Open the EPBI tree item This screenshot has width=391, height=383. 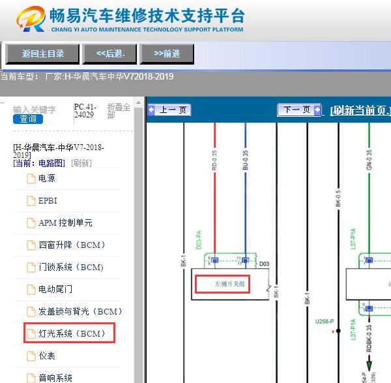coord(48,200)
